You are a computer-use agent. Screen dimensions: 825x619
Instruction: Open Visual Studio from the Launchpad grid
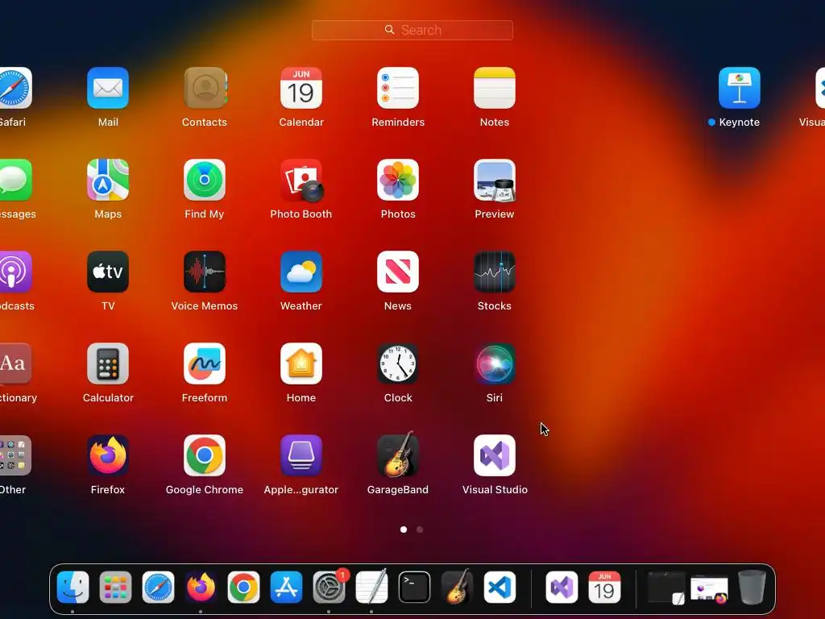coord(495,455)
